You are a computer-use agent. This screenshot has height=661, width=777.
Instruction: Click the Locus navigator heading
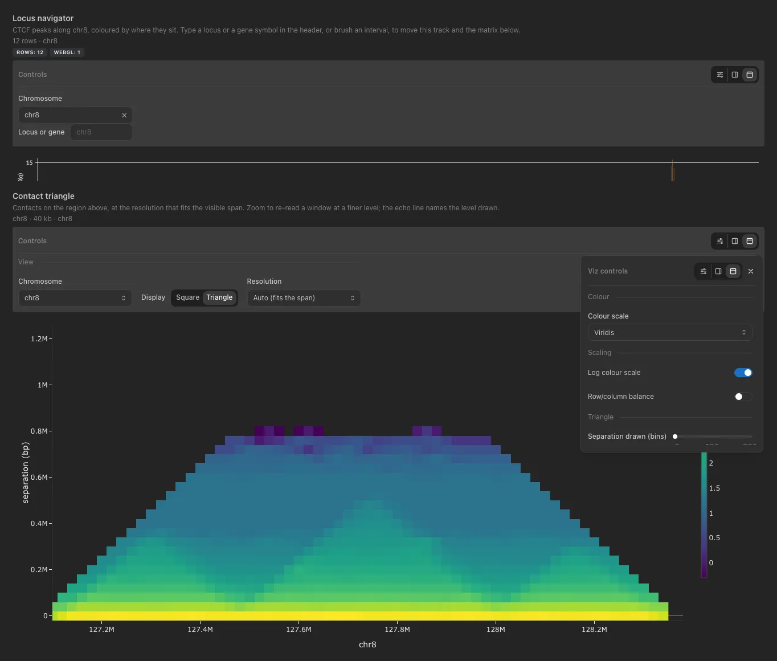[x=43, y=18]
